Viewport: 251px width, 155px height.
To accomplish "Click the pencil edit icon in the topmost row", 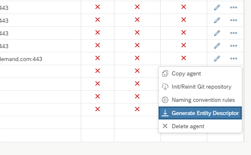I will pyautogui.click(x=217, y=7).
